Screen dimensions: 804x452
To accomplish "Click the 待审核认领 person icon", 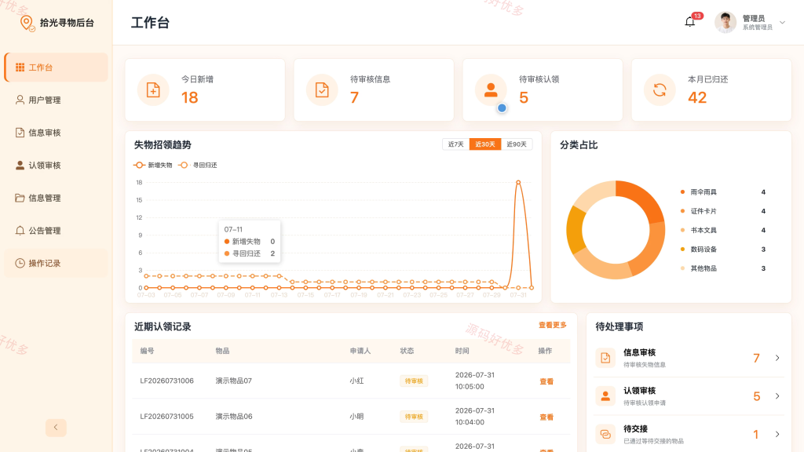I will pyautogui.click(x=491, y=89).
